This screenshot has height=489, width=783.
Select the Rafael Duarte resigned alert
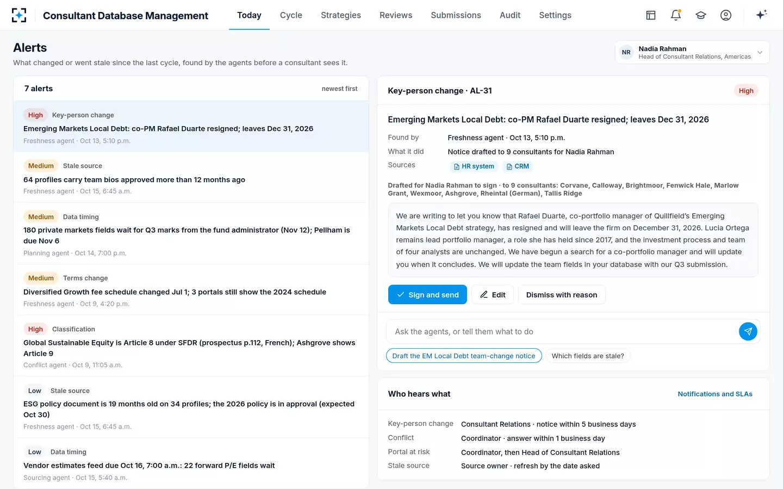[191, 127]
